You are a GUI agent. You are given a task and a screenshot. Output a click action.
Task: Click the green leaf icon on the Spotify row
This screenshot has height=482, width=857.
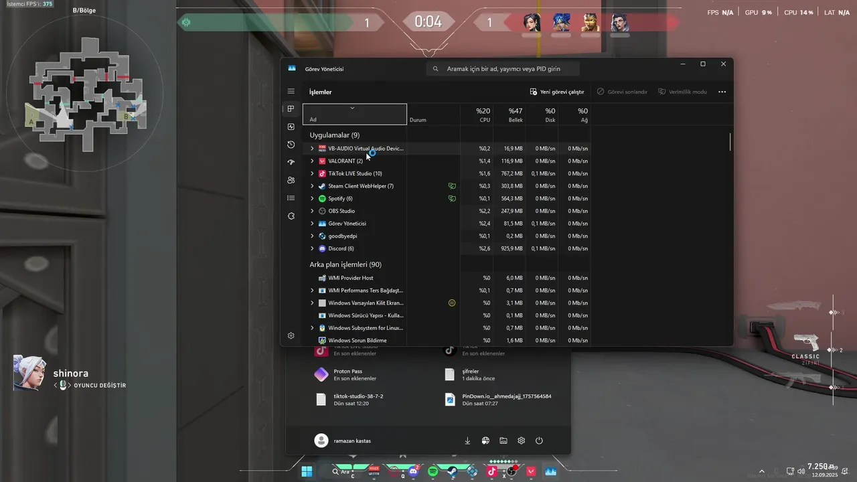pos(452,199)
